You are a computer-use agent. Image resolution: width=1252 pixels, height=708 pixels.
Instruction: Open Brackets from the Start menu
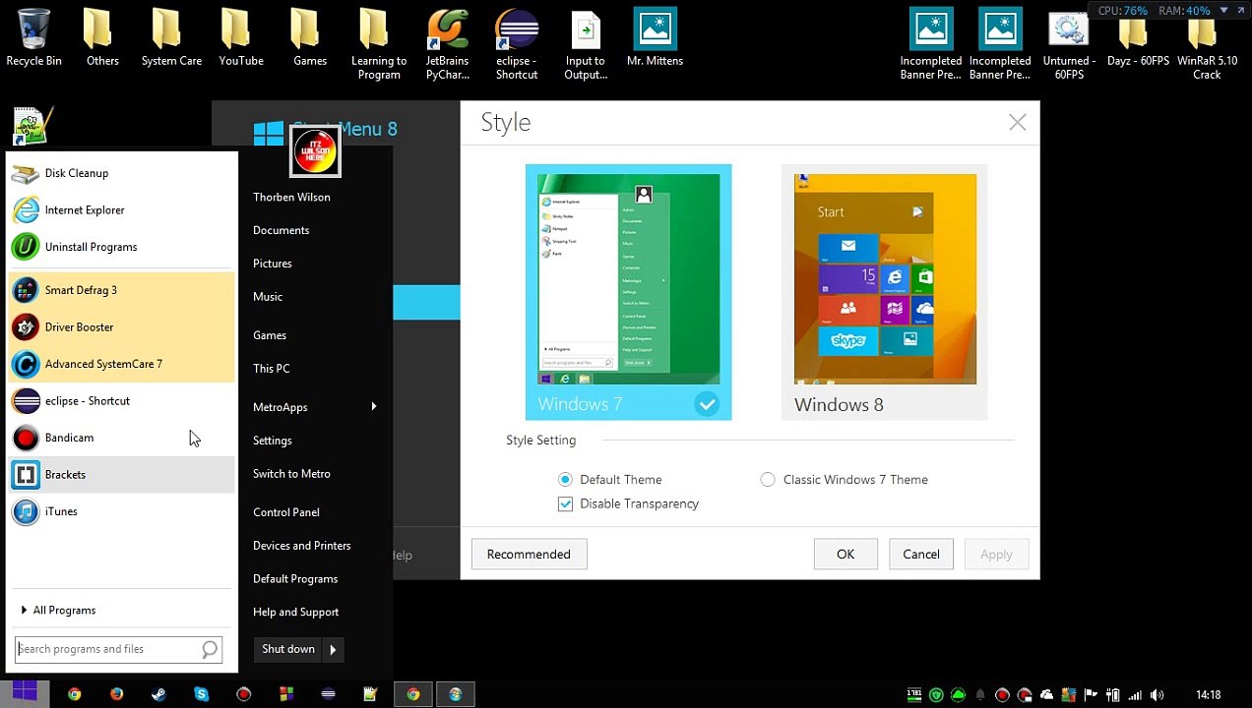point(120,474)
